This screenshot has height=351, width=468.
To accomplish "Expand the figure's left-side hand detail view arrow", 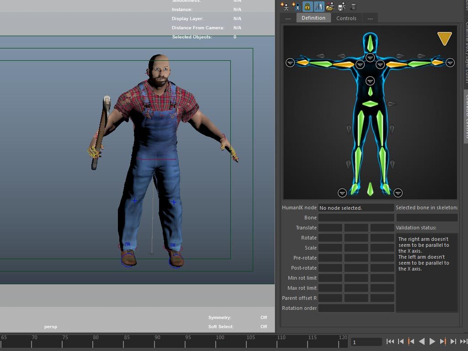I will 290,63.
